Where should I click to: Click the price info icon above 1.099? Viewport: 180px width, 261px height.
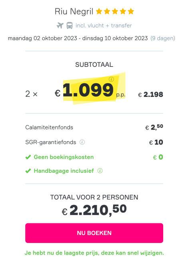pyautogui.click(x=111, y=79)
